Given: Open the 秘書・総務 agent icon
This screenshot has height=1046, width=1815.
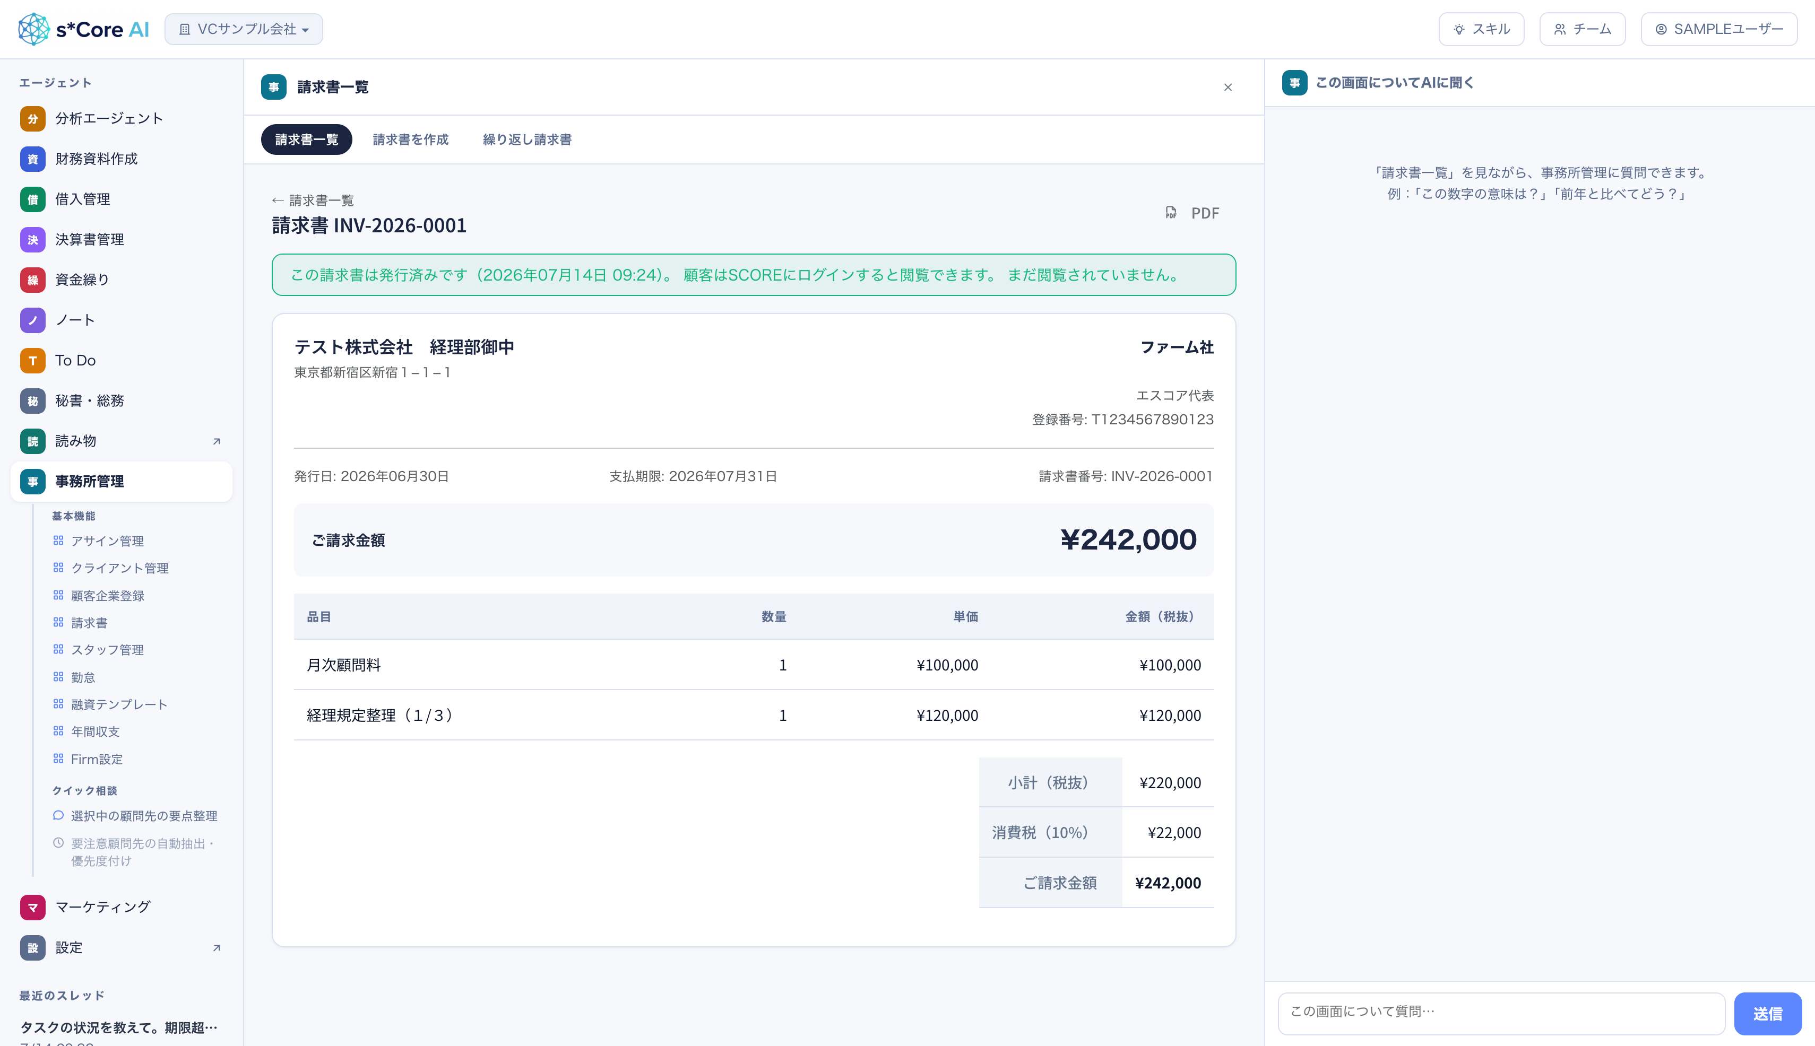Looking at the screenshot, I should pyautogui.click(x=32, y=401).
